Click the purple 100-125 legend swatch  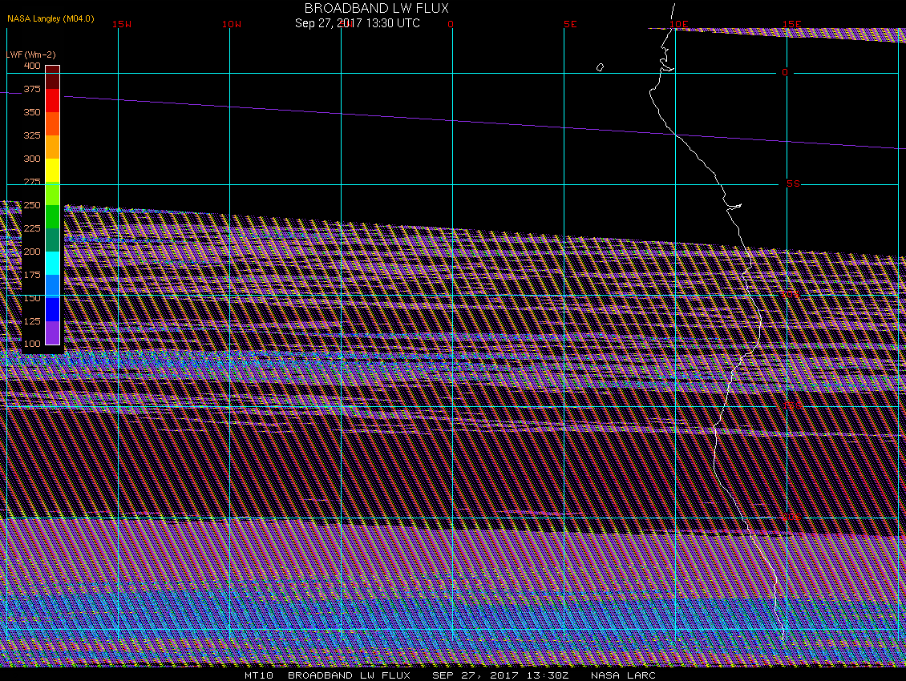53,332
